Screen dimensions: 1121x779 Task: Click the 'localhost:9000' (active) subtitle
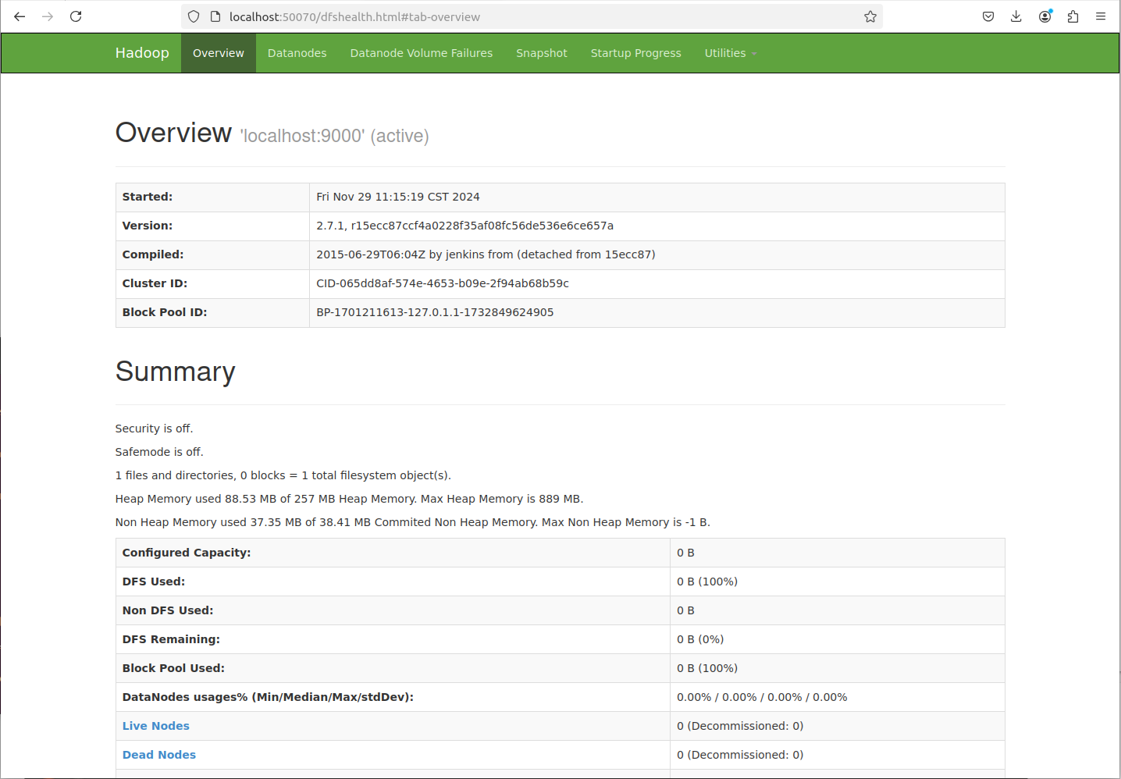click(x=334, y=136)
